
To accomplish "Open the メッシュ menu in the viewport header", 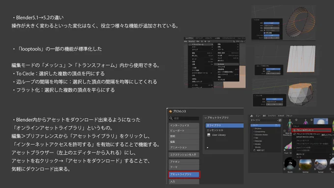I will click(x=192, y=41).
